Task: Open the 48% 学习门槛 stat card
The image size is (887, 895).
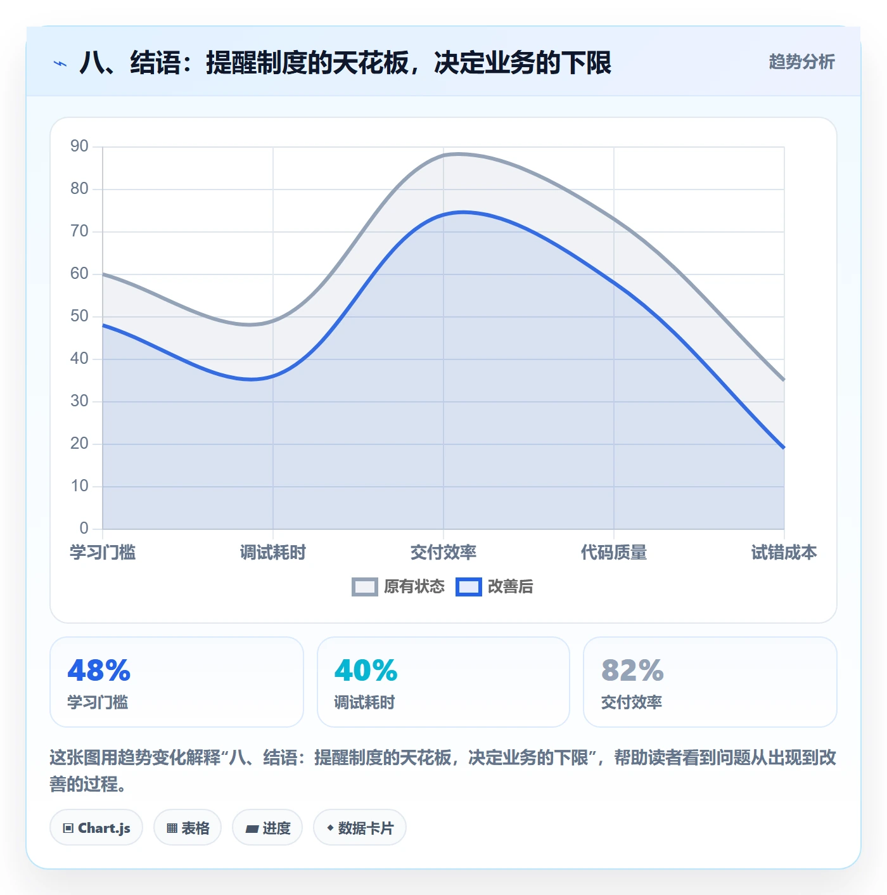Action: coord(177,682)
